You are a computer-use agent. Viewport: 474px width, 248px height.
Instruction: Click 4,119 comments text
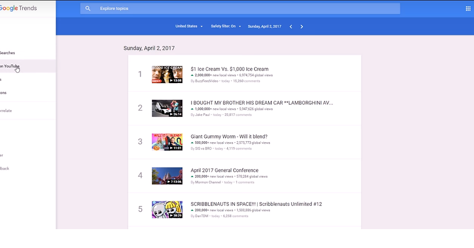pos(239,148)
